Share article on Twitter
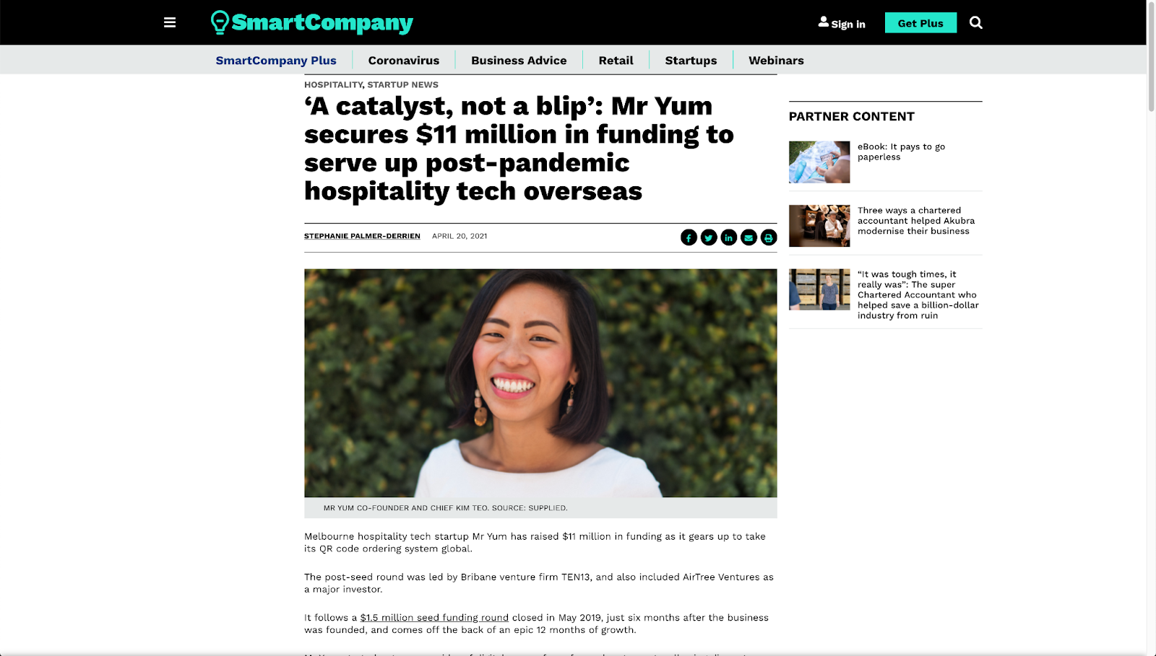 pyautogui.click(x=709, y=237)
